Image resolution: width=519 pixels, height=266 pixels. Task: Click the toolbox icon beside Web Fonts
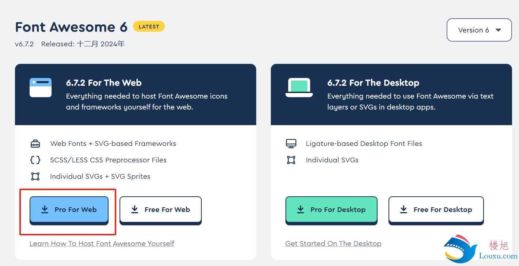point(35,143)
